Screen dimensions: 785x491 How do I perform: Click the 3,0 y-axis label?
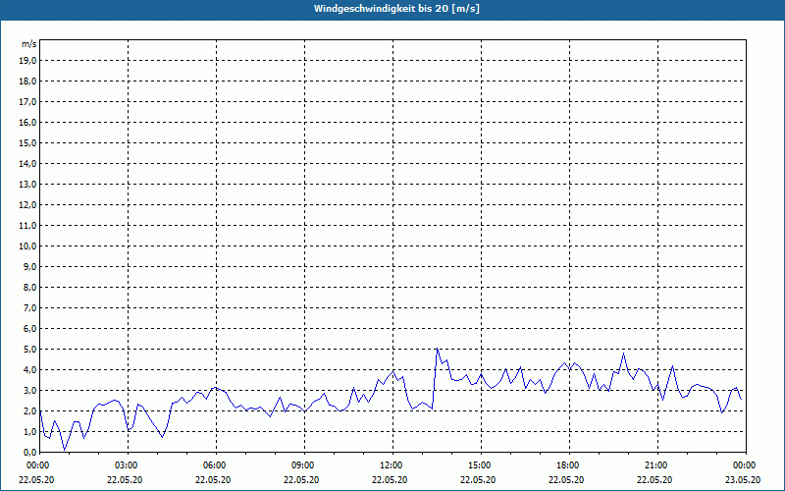30,390
